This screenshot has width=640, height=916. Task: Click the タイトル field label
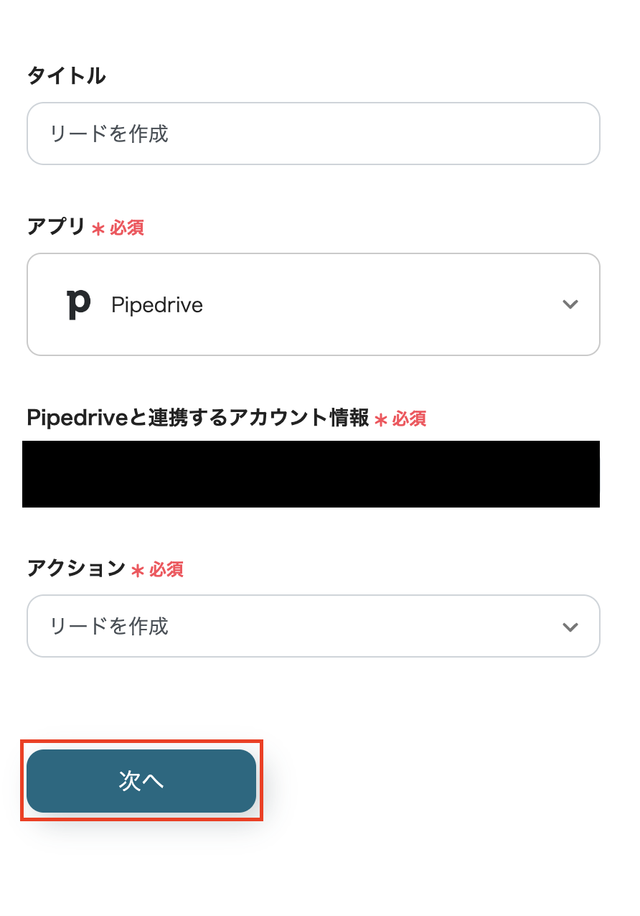tap(66, 75)
